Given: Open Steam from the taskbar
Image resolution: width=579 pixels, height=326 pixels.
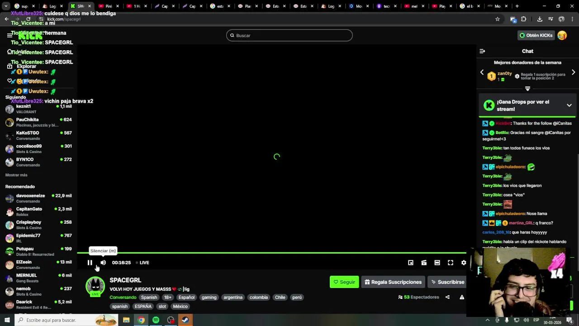Looking at the screenshot, I should (185, 320).
